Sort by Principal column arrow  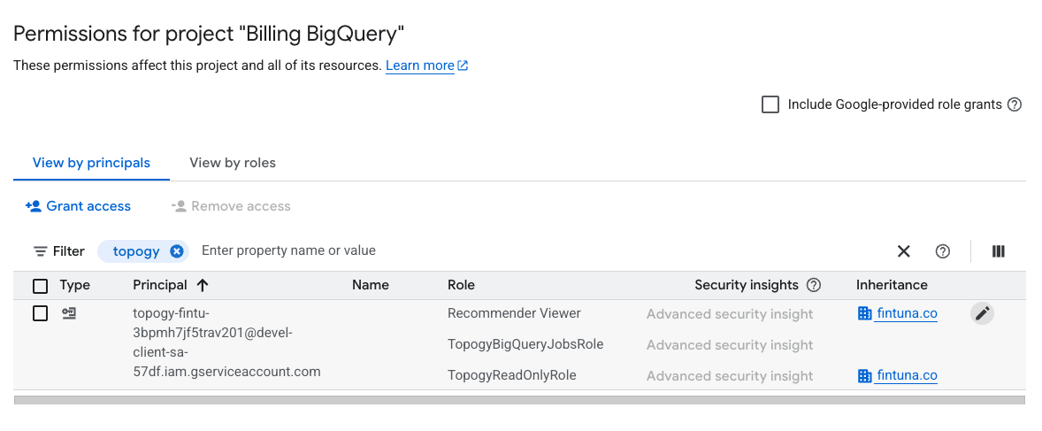[203, 285]
